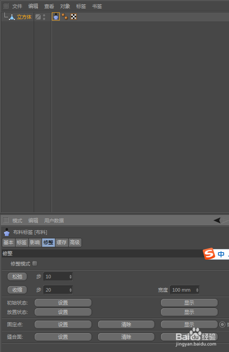
Task: Click 清除 for 缝合面
Action: pyautogui.click(x=126, y=337)
